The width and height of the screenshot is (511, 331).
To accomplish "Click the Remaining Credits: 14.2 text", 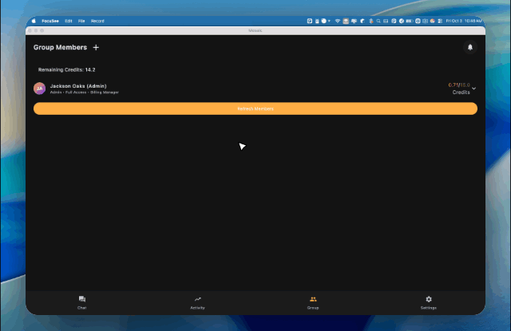I will point(67,69).
